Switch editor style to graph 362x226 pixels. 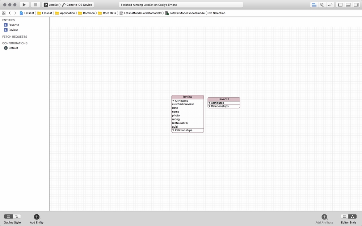click(x=353, y=216)
